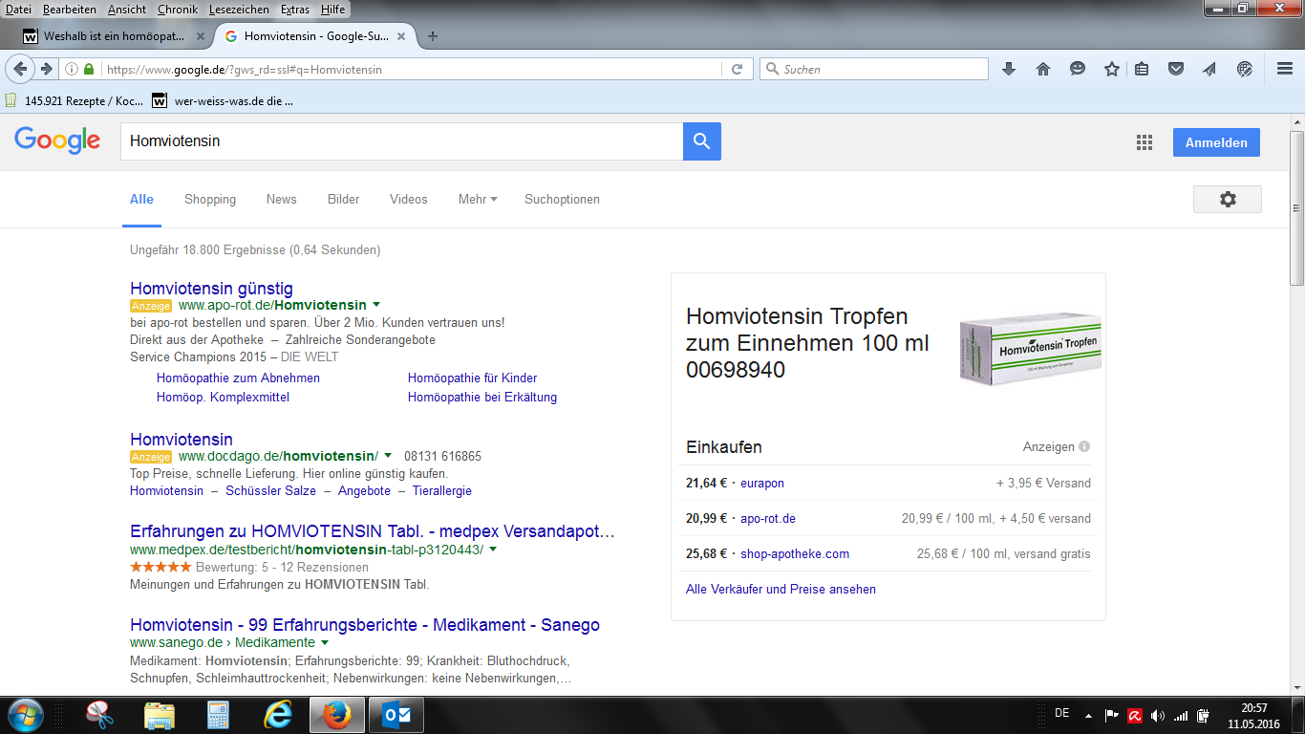Click the Homviotensin Tropfen product image
The image size is (1305, 734).
[x=1031, y=348]
